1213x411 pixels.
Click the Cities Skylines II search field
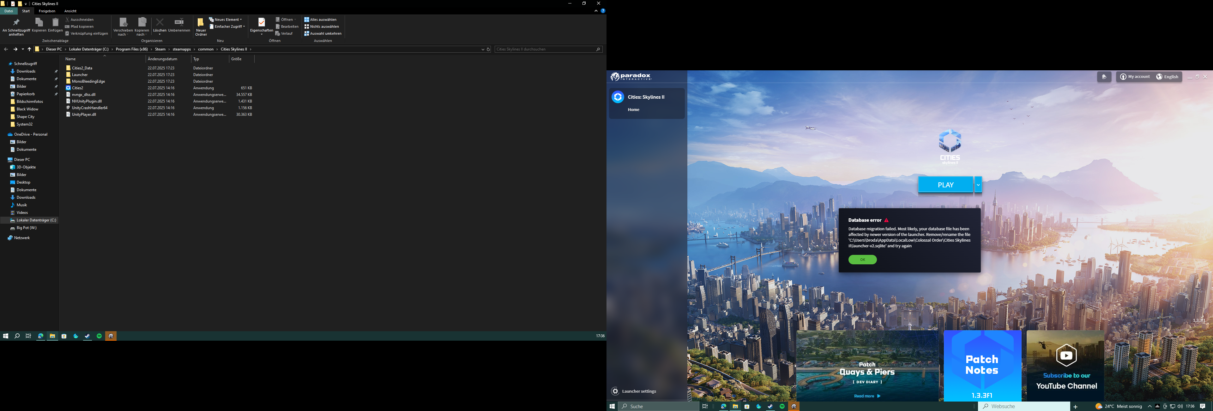pos(548,49)
